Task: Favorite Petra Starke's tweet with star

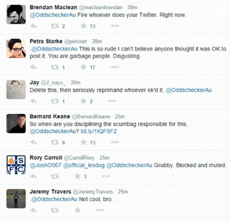Action: click(83, 67)
